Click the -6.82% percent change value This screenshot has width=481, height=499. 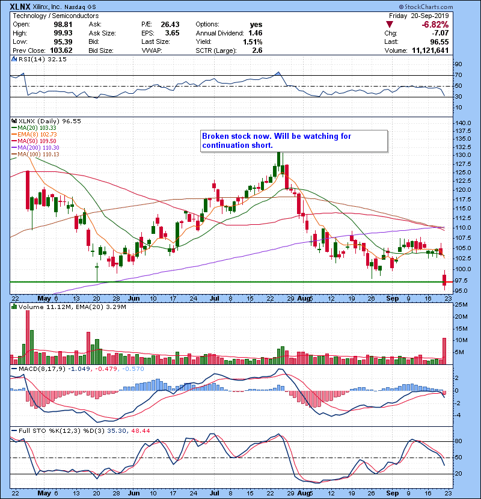click(x=435, y=25)
